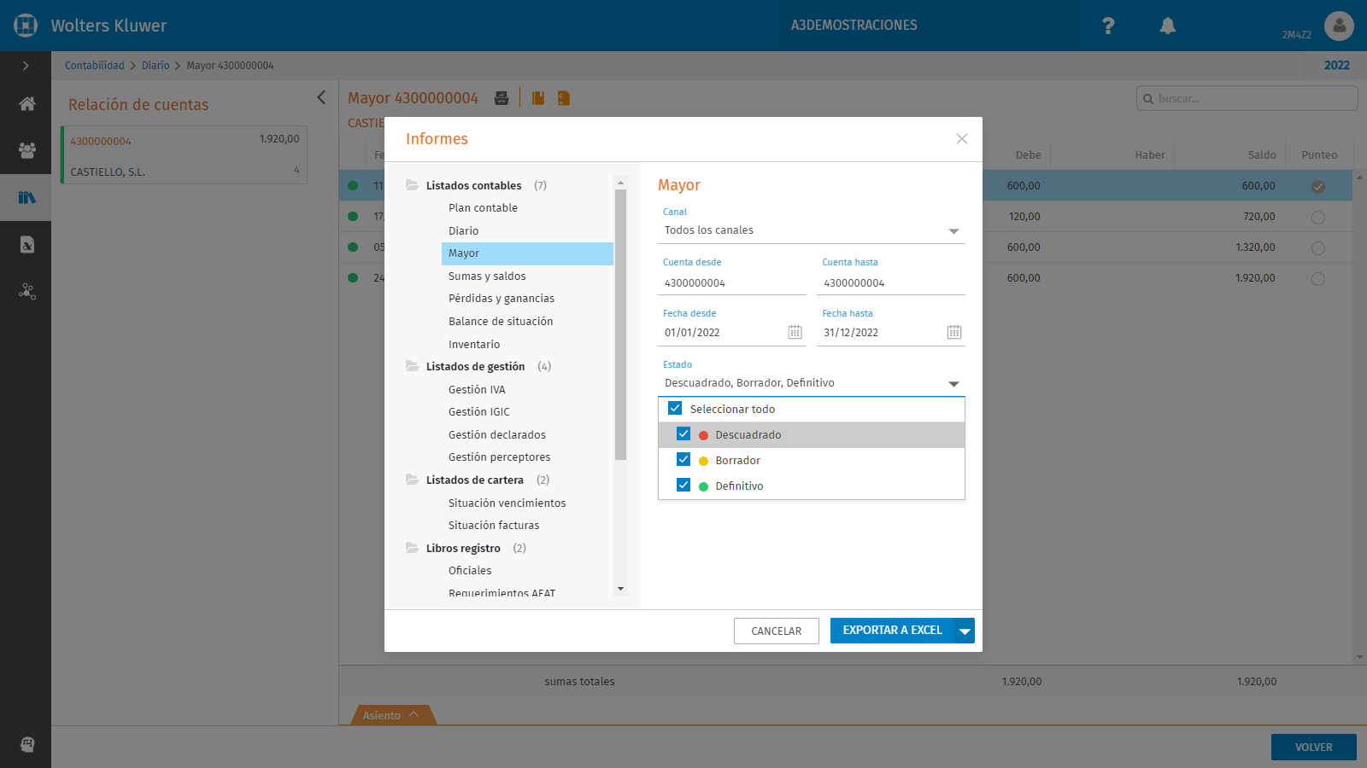The height and width of the screenshot is (768, 1367).
Task: Collapse the Listados de gestión folder
Action: pyautogui.click(x=412, y=366)
